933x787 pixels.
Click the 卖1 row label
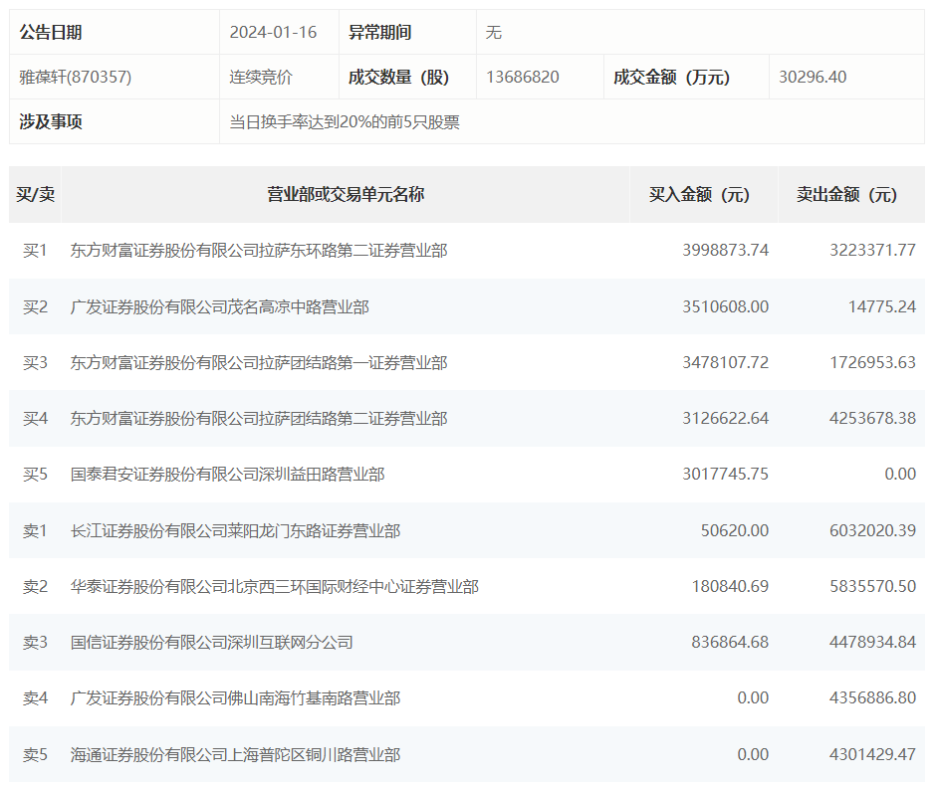(x=35, y=530)
